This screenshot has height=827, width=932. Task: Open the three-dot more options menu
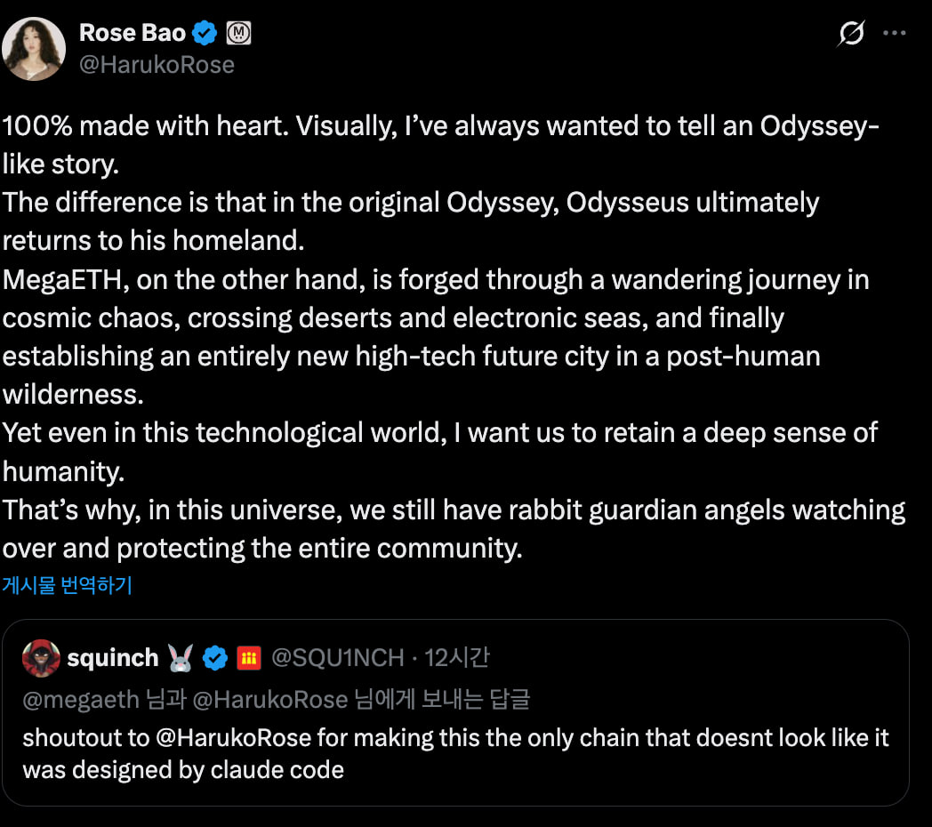click(894, 34)
